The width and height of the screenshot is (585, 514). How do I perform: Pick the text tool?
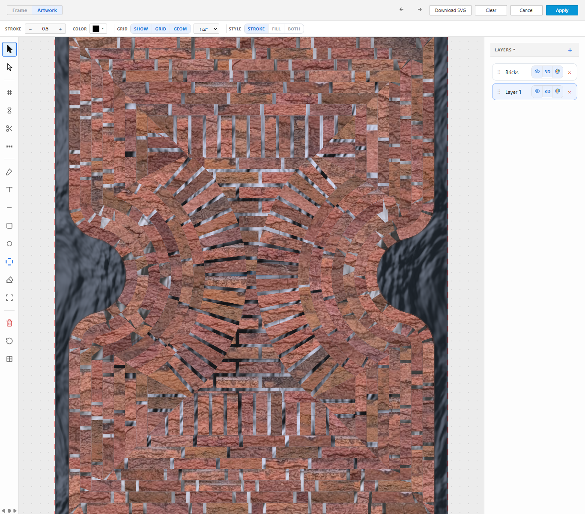(x=9, y=190)
